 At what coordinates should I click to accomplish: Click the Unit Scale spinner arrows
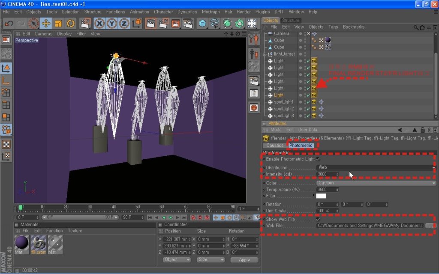337,211
